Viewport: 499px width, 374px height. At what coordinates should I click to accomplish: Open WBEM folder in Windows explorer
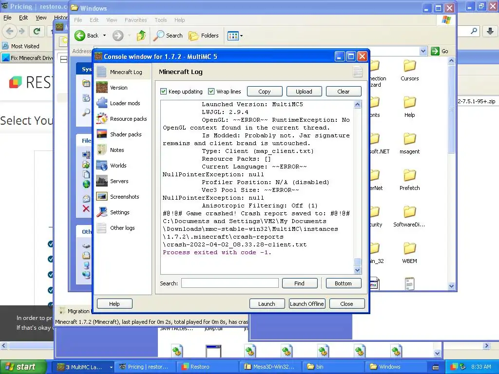pyautogui.click(x=409, y=253)
